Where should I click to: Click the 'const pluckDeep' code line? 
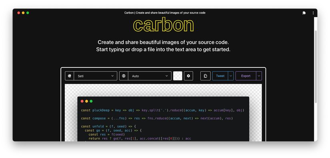click(x=162, y=111)
